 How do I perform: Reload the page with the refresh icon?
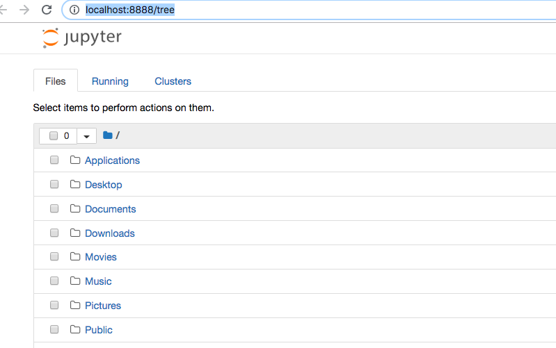(x=47, y=10)
